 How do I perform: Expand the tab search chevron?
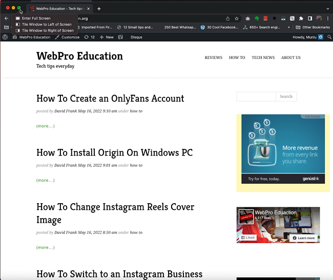tap(328, 9)
